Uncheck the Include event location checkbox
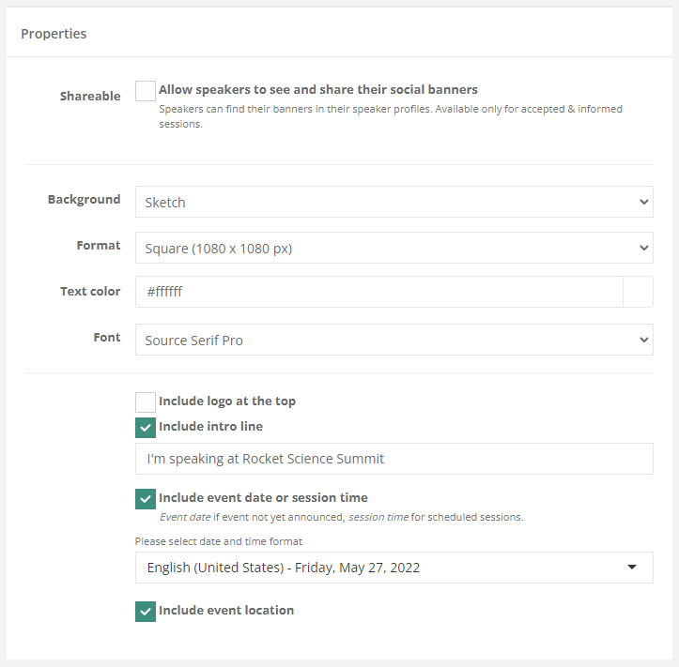 (146, 612)
